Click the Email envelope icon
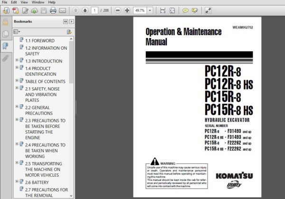The image size is (285, 199). tap(62, 10)
